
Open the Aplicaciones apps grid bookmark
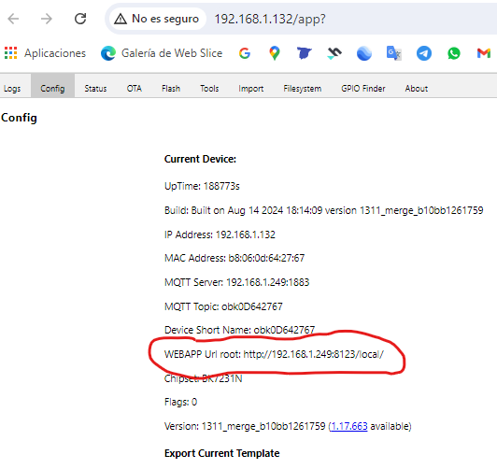[45, 53]
